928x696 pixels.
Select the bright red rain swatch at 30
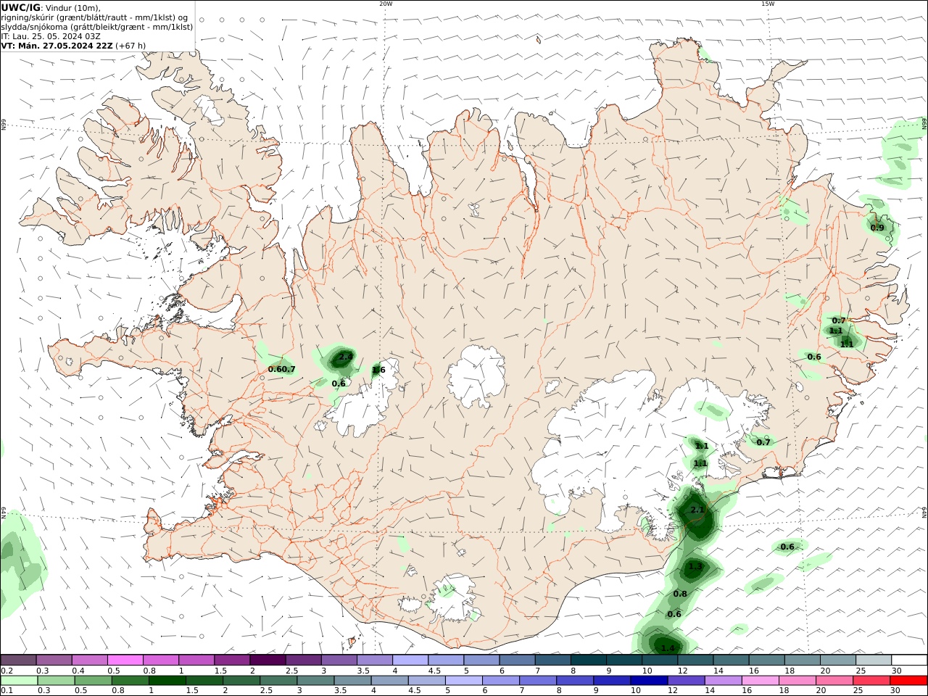[908, 681]
